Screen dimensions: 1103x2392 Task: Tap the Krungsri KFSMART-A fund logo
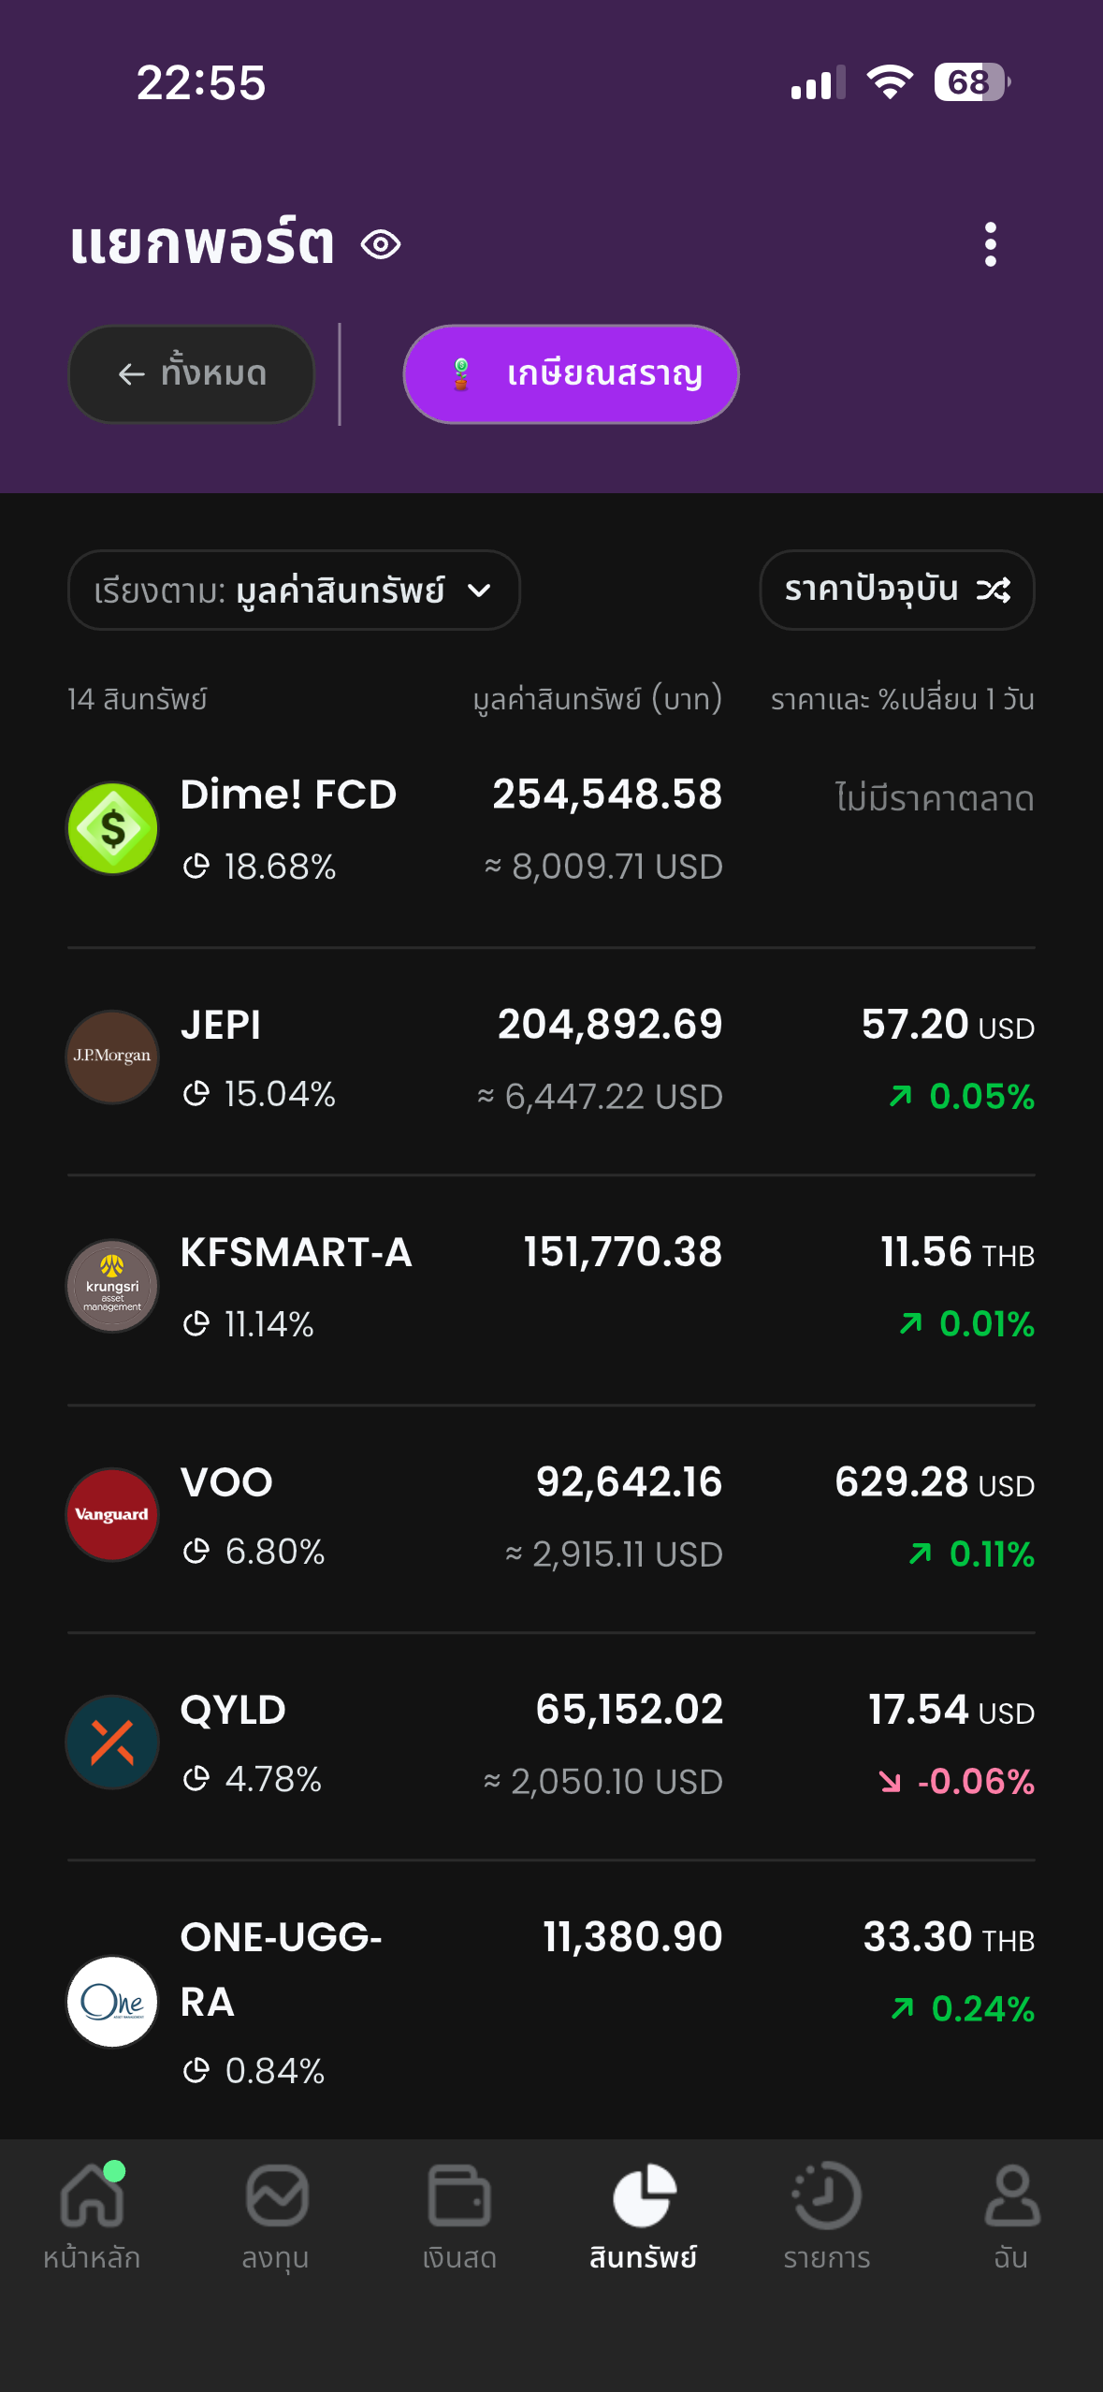click(x=112, y=1286)
